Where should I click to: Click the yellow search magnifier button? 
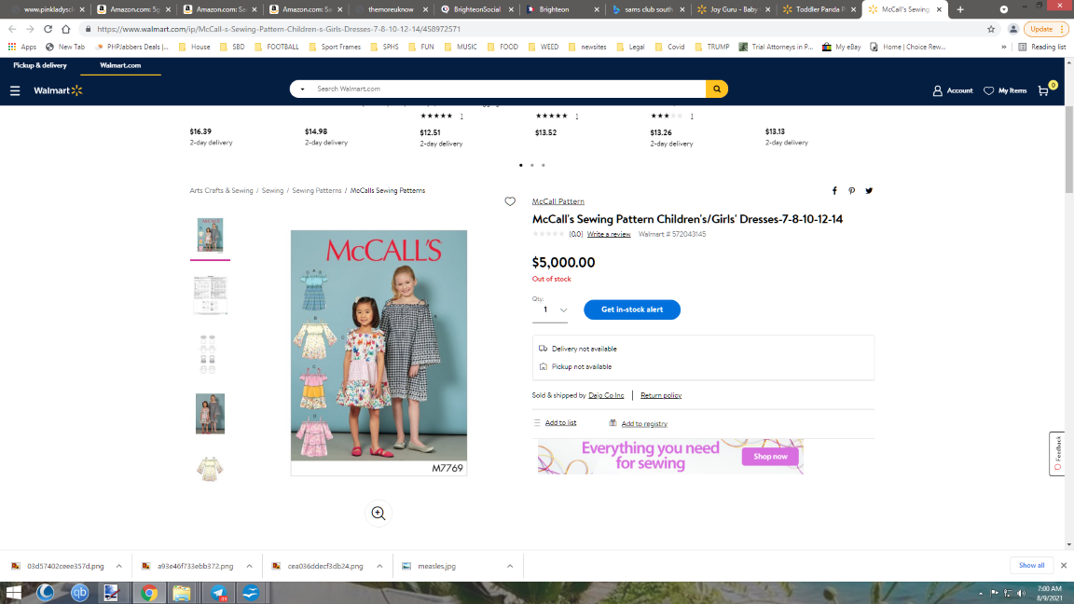pos(716,89)
